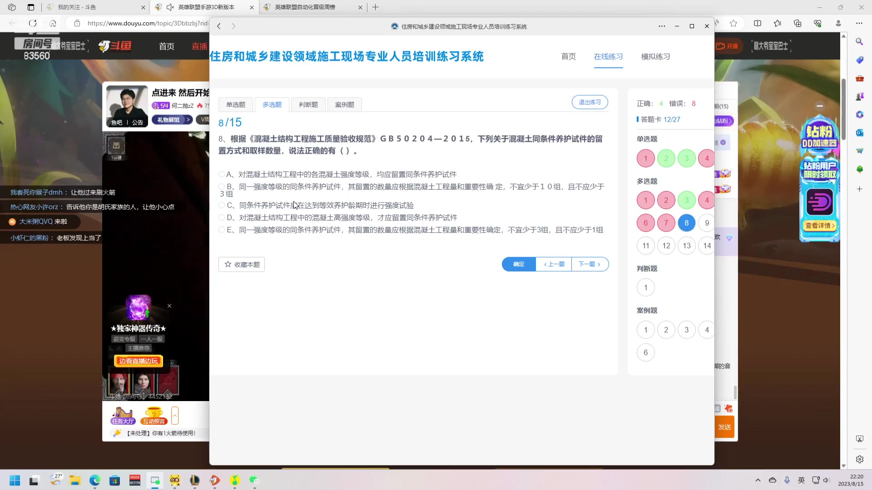This screenshot has height=490, width=872.
Task: Select answer option B radio button
Action: pos(222,186)
